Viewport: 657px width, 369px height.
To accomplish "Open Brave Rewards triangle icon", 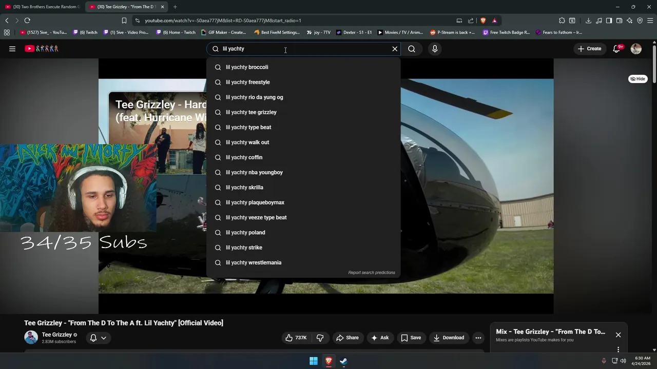I will point(494,20).
